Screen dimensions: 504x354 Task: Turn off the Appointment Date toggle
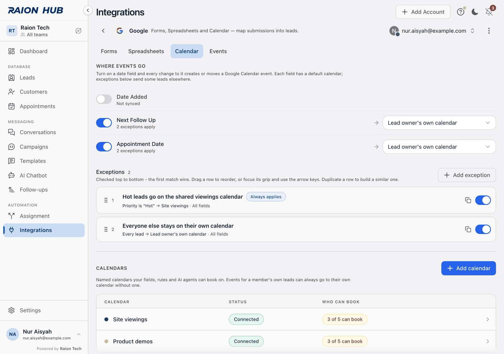(x=104, y=147)
